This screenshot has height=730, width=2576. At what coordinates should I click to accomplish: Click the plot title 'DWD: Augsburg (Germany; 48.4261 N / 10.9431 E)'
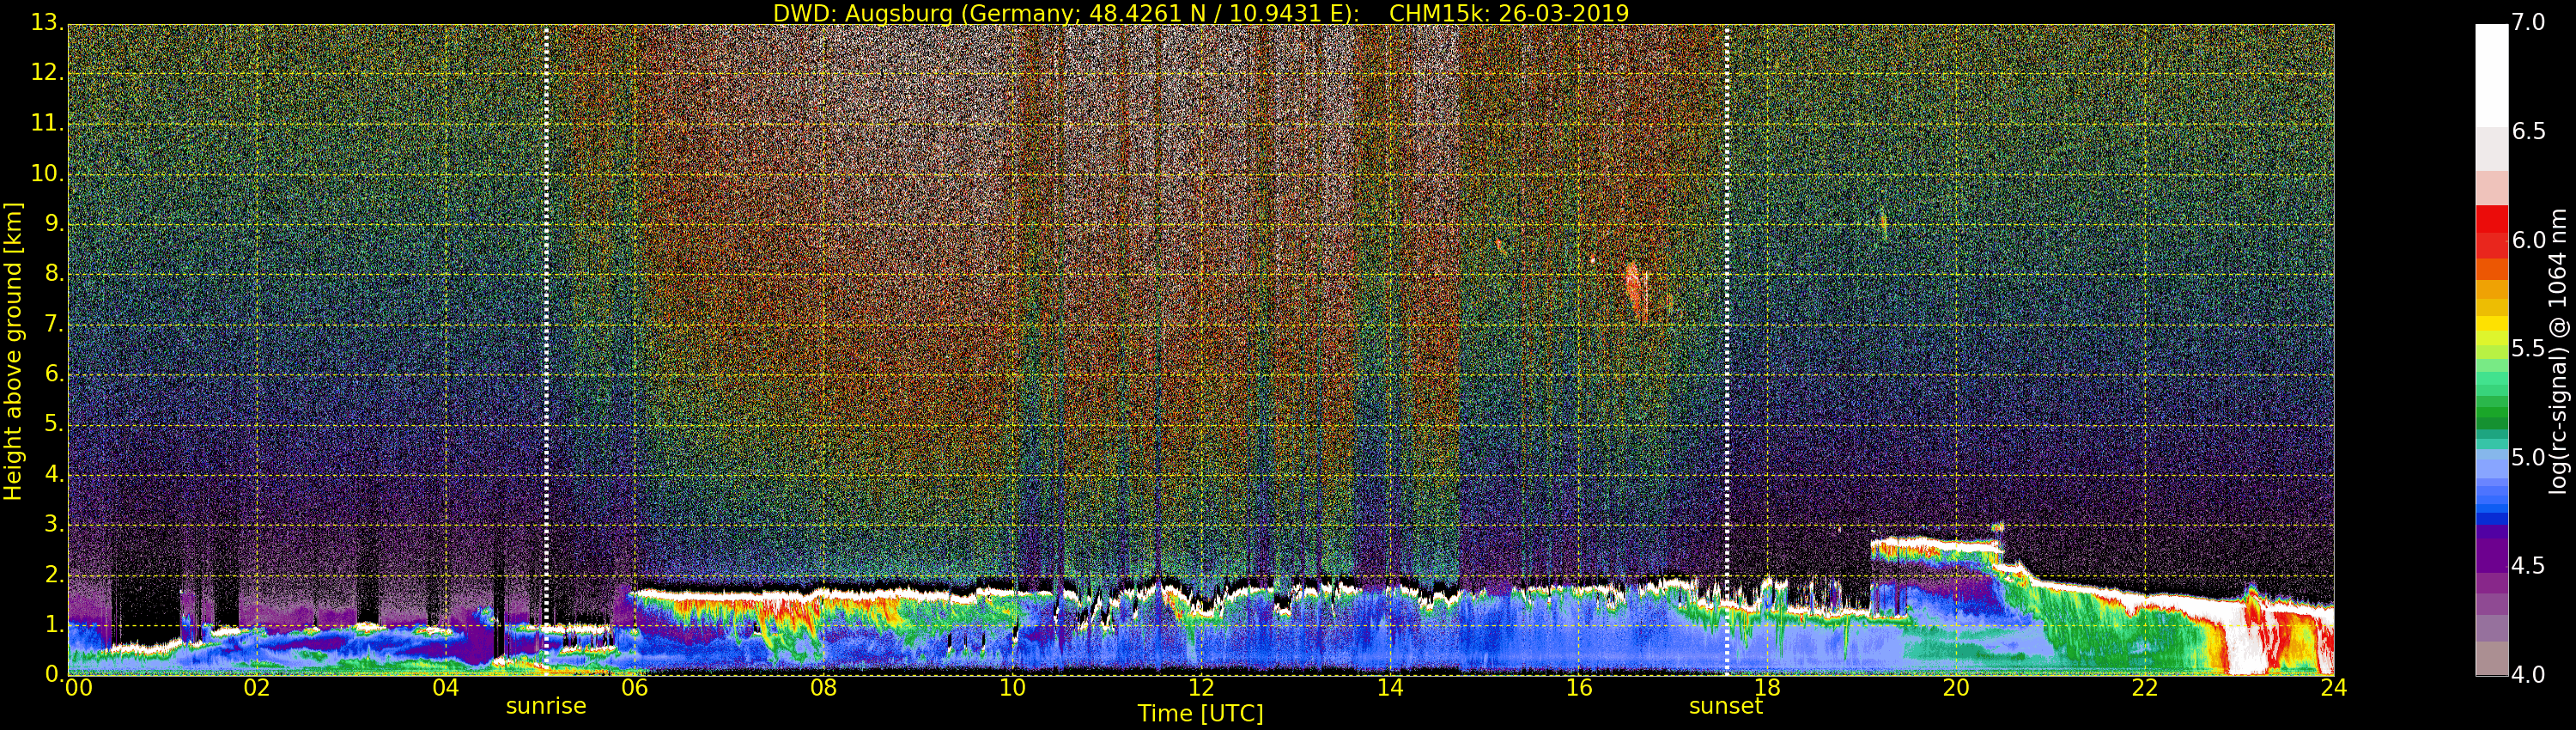tap(1065, 13)
